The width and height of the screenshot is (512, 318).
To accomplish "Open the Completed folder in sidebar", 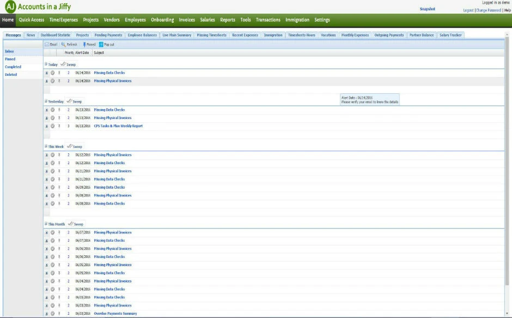I will tap(13, 67).
